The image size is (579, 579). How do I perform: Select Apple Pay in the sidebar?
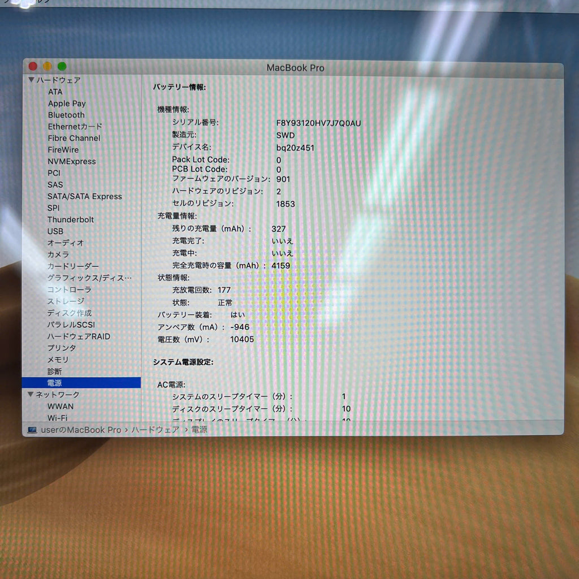tap(67, 103)
